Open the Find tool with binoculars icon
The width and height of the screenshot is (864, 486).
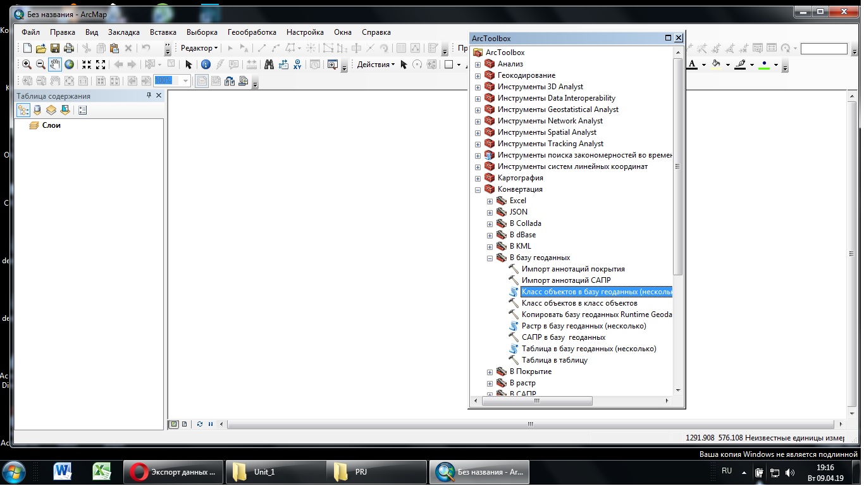click(x=269, y=65)
